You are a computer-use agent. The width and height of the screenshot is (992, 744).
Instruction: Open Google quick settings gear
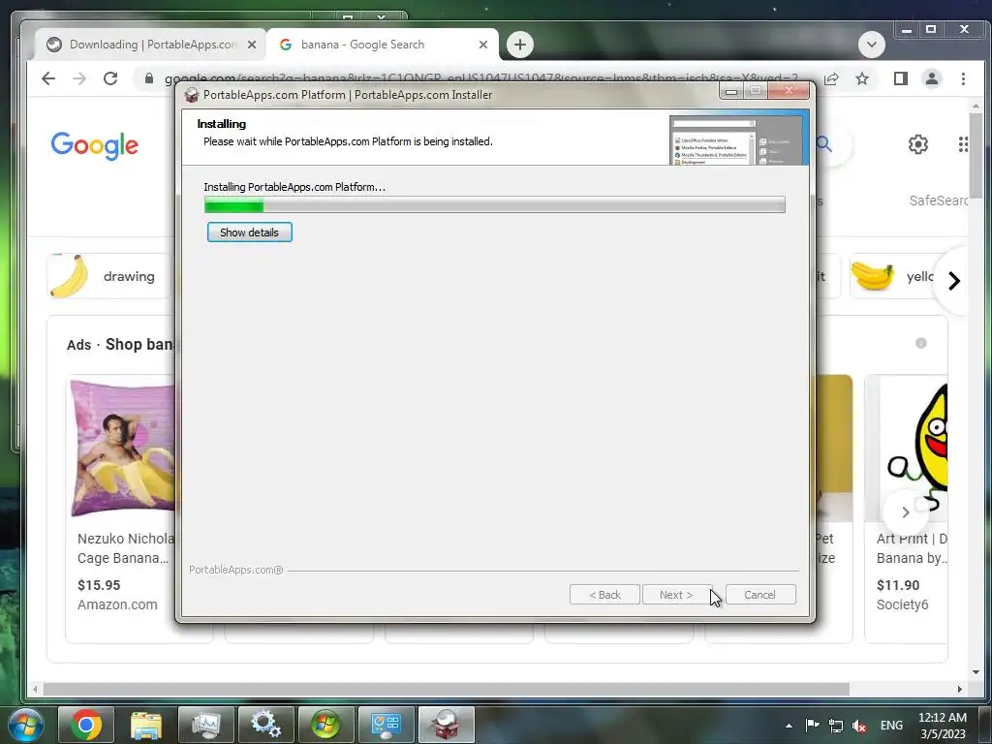(917, 144)
